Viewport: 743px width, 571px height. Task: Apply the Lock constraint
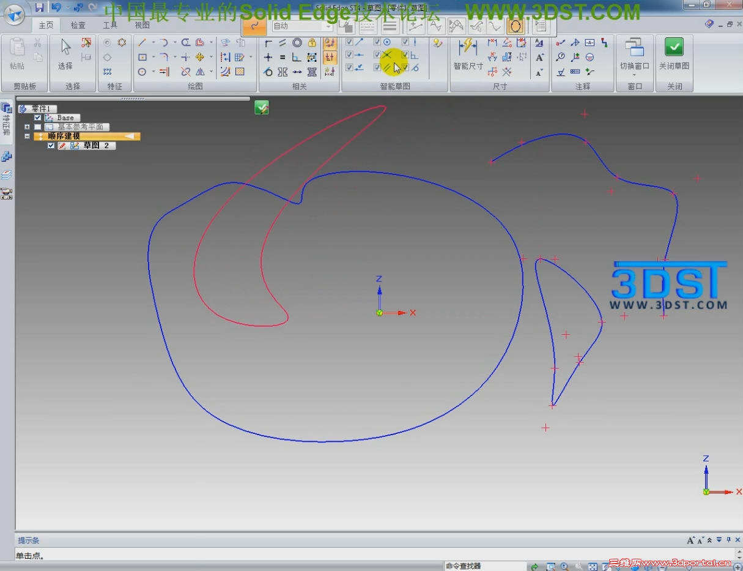[312, 42]
